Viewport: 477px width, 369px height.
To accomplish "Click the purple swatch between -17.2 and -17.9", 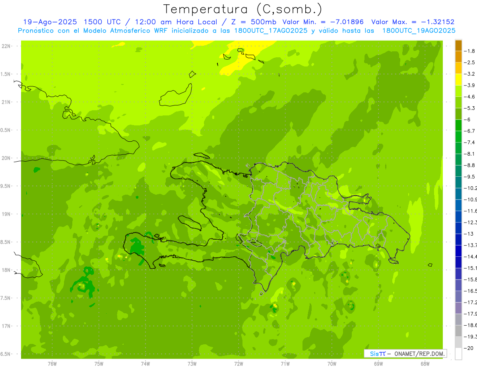I will click(459, 308).
